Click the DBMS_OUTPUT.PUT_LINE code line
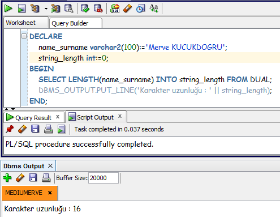The width and height of the screenshot is (280, 217). (x=155, y=90)
